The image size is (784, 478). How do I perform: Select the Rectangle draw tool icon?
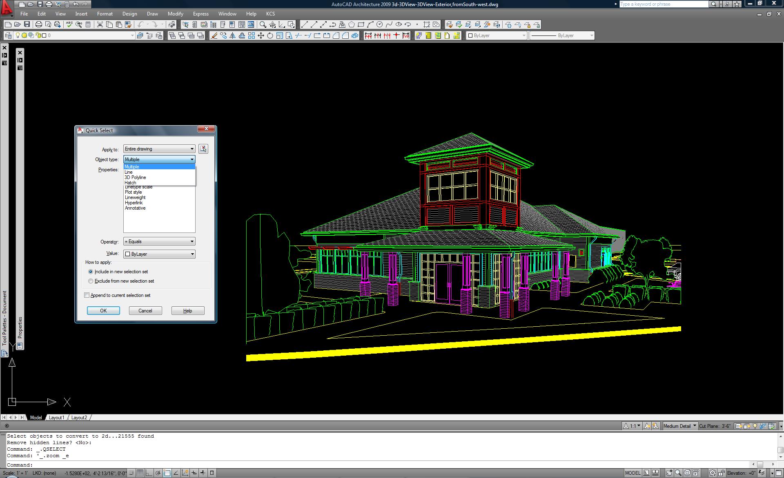pos(361,24)
